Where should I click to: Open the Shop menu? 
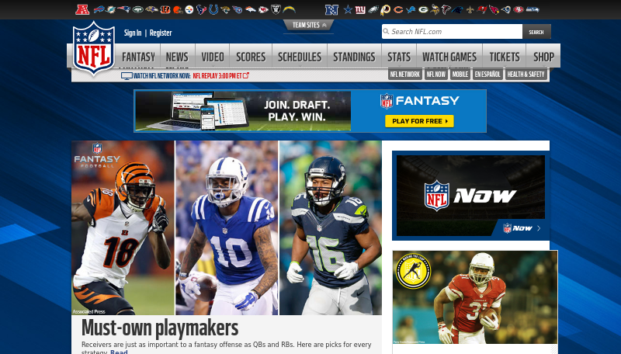pos(543,57)
